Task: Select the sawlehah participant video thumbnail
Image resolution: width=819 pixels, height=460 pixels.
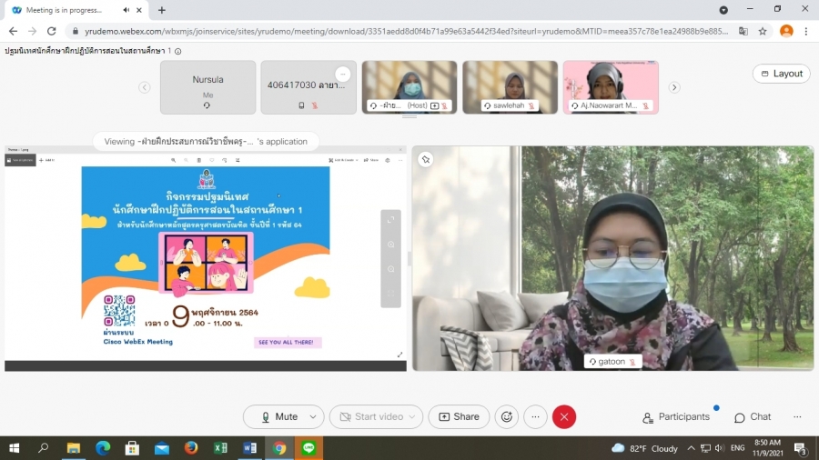Action: 510,87
